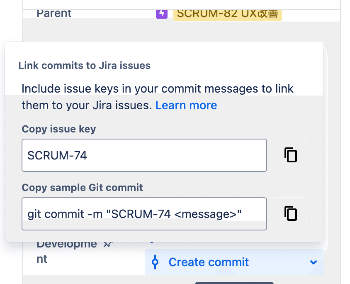Click the Parent field label

54,13
